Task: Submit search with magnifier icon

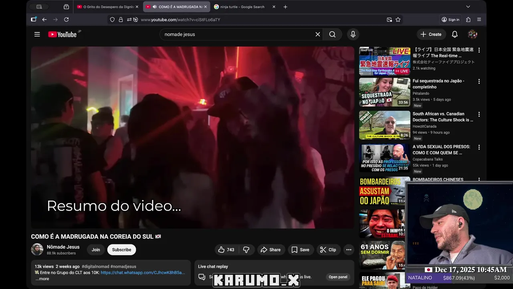Action: pos(332,35)
